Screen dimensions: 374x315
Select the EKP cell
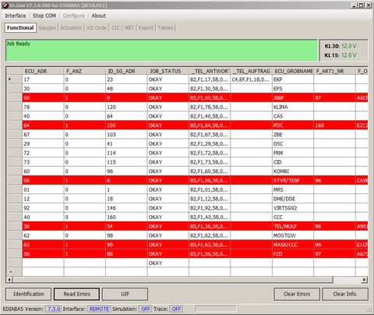[293, 80]
